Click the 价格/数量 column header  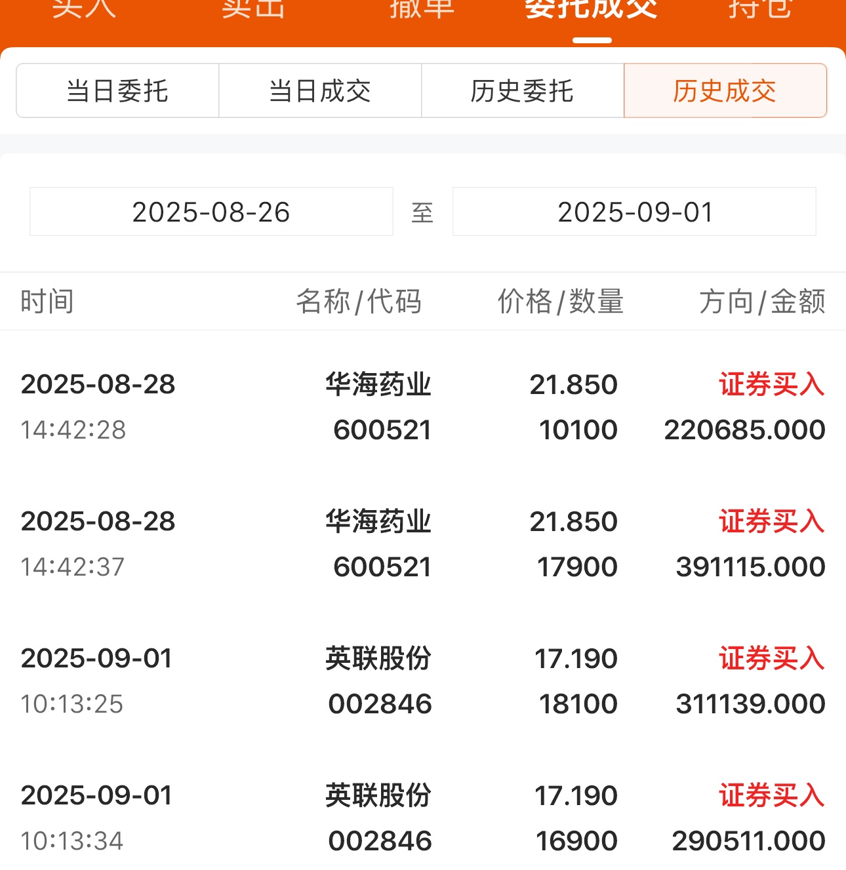tap(561, 302)
